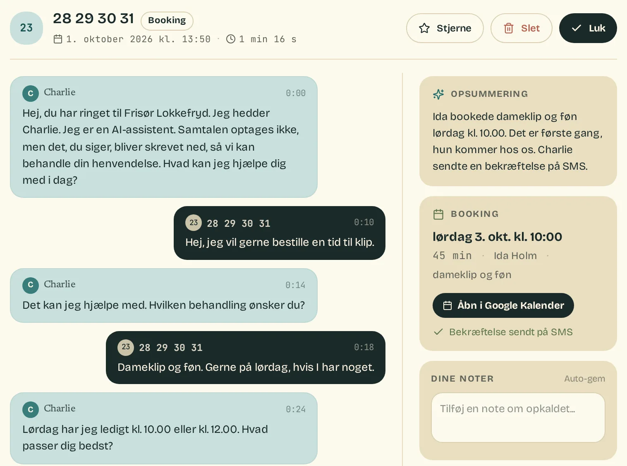Click the message 'Lørdag har jeg ledigt kl. 10.00'
The height and width of the screenshot is (466, 627).
[x=145, y=437]
